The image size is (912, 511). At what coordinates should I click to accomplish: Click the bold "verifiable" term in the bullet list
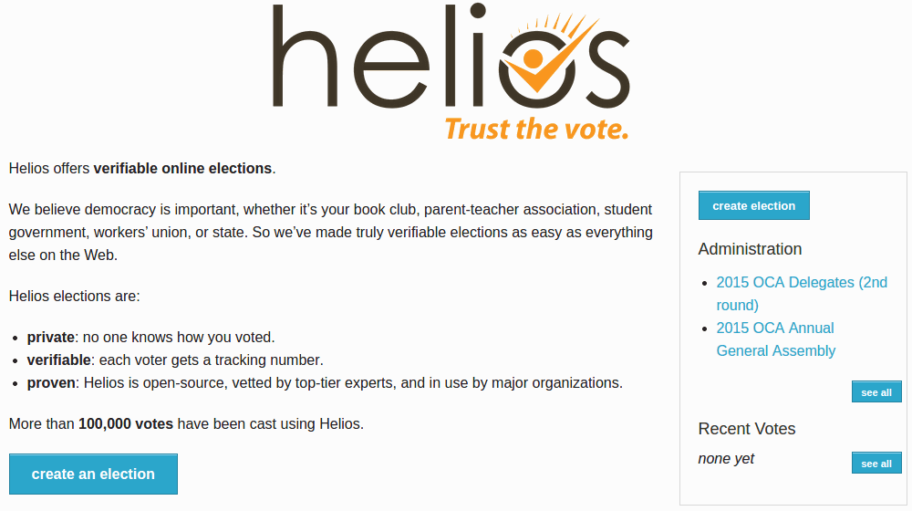[x=58, y=360]
